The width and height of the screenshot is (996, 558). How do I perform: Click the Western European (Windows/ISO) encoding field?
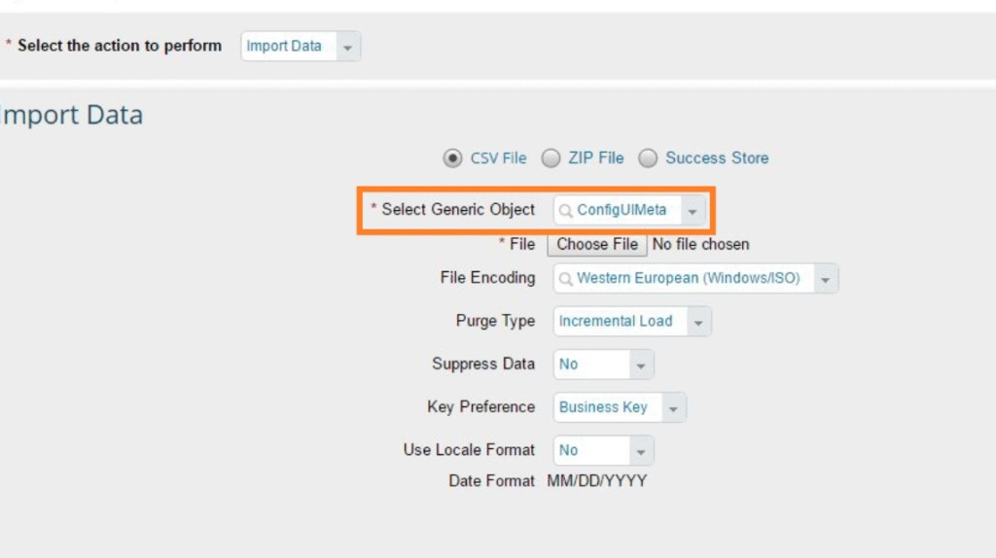(x=688, y=279)
